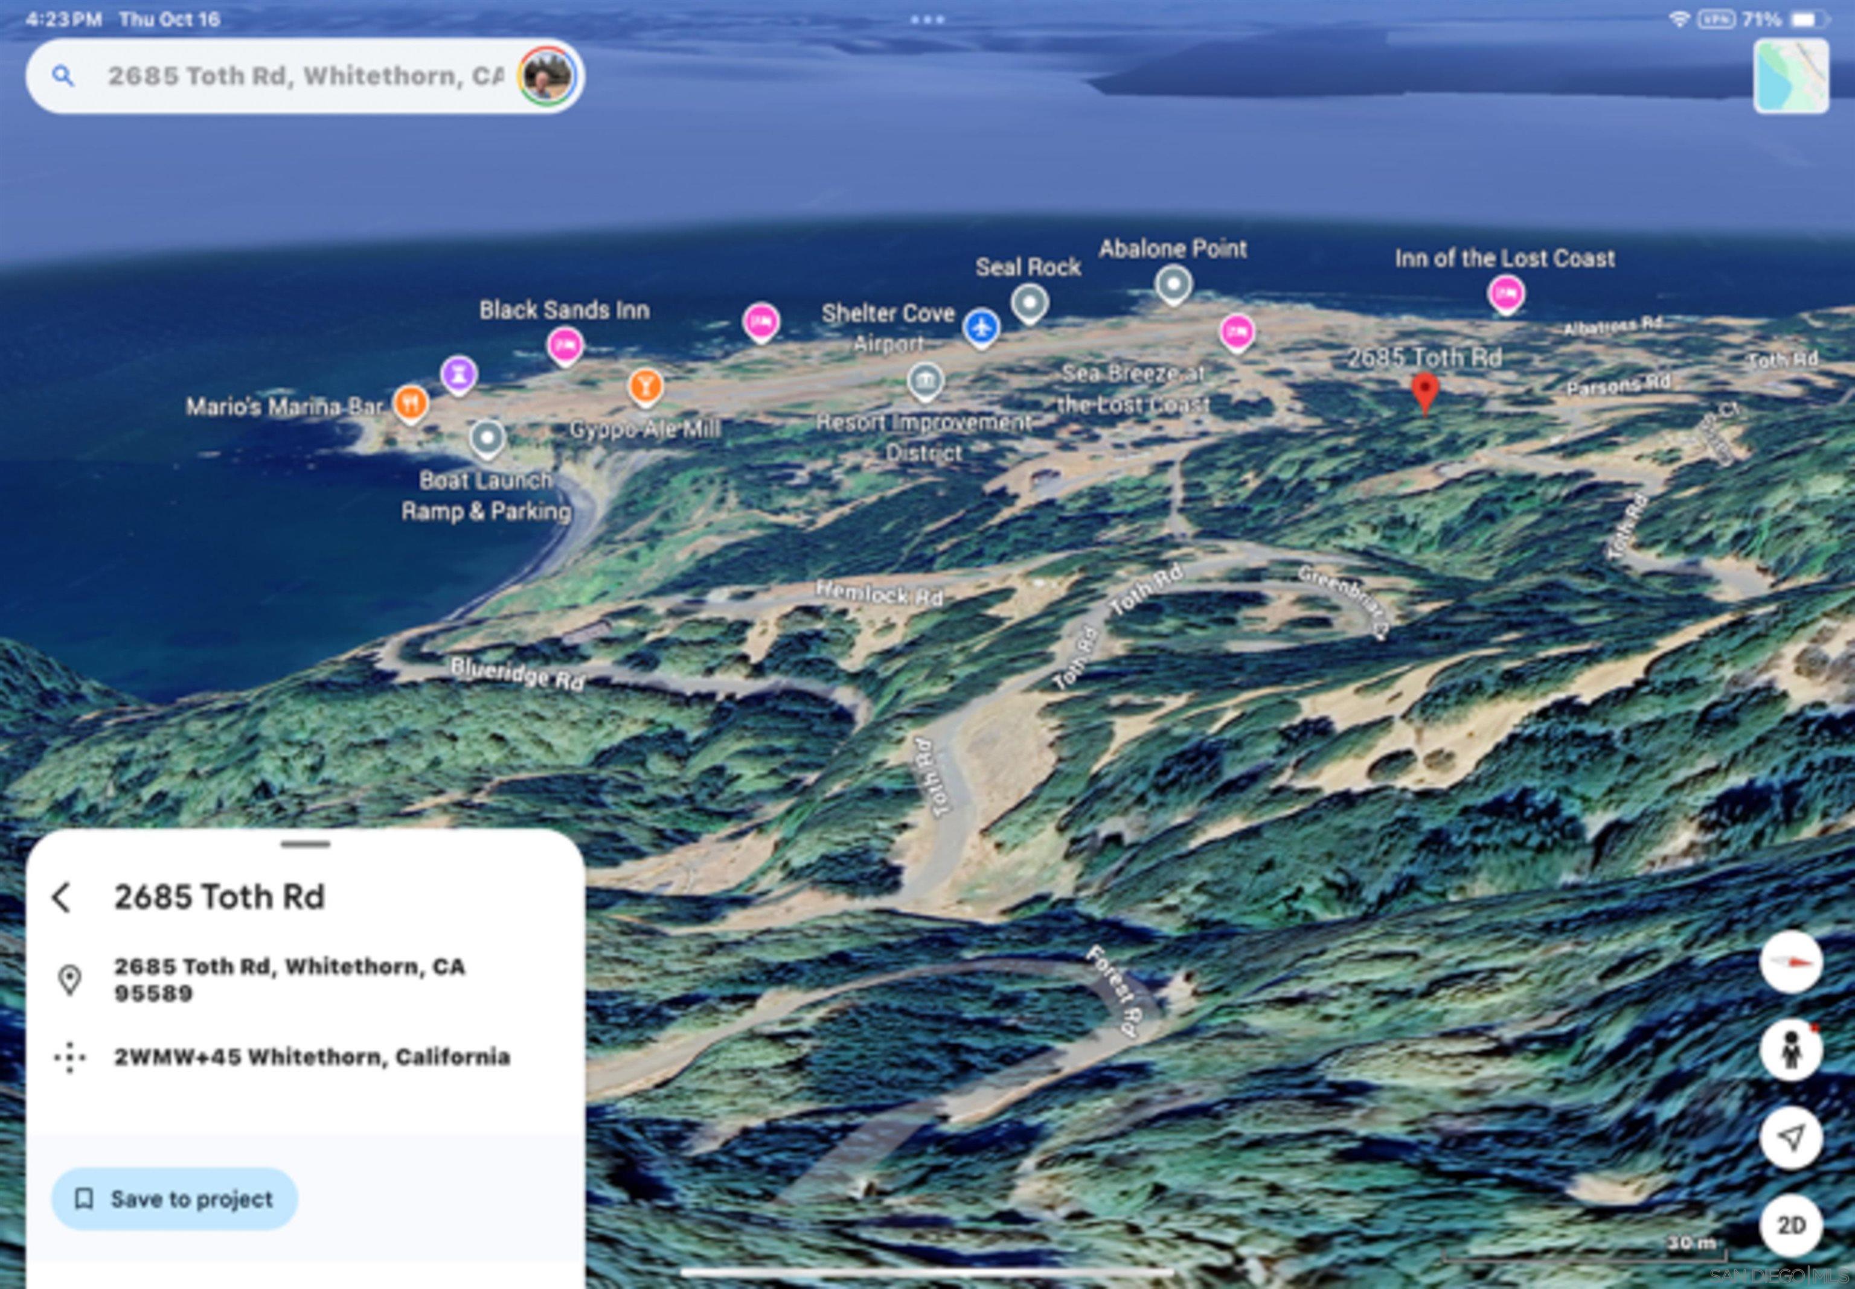Click the Save to project button
Viewport: 1855px width, 1289px height.
click(x=175, y=1198)
